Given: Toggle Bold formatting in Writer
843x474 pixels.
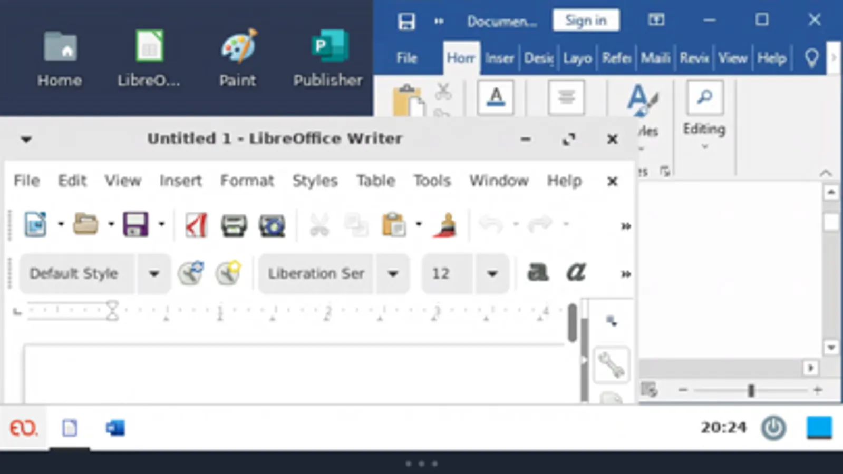Looking at the screenshot, I should pos(538,273).
